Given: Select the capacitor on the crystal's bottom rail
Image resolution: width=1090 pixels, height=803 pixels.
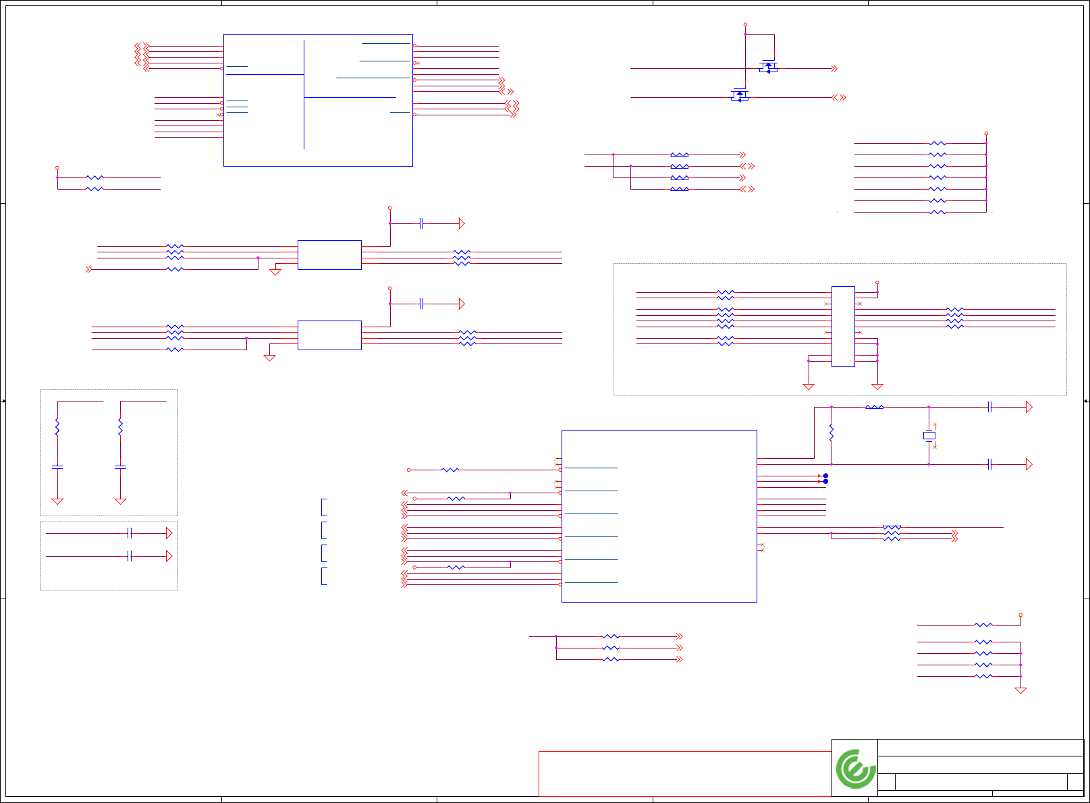Looking at the screenshot, I should pyautogui.click(x=989, y=464).
